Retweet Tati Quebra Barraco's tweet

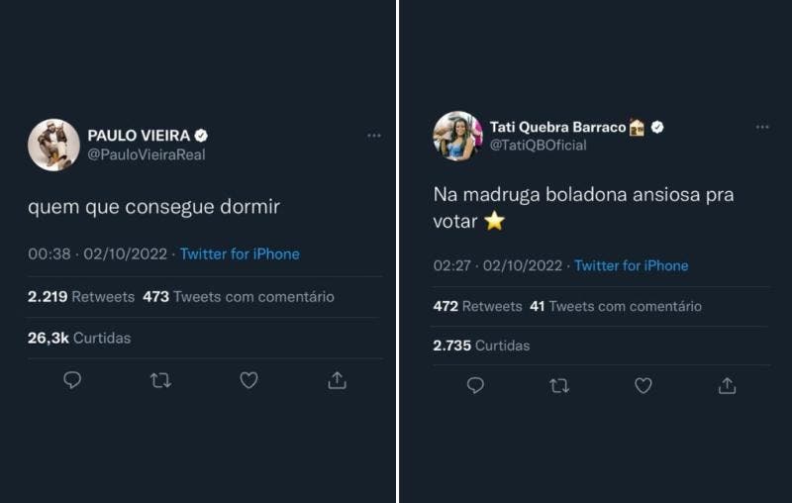pos(559,385)
